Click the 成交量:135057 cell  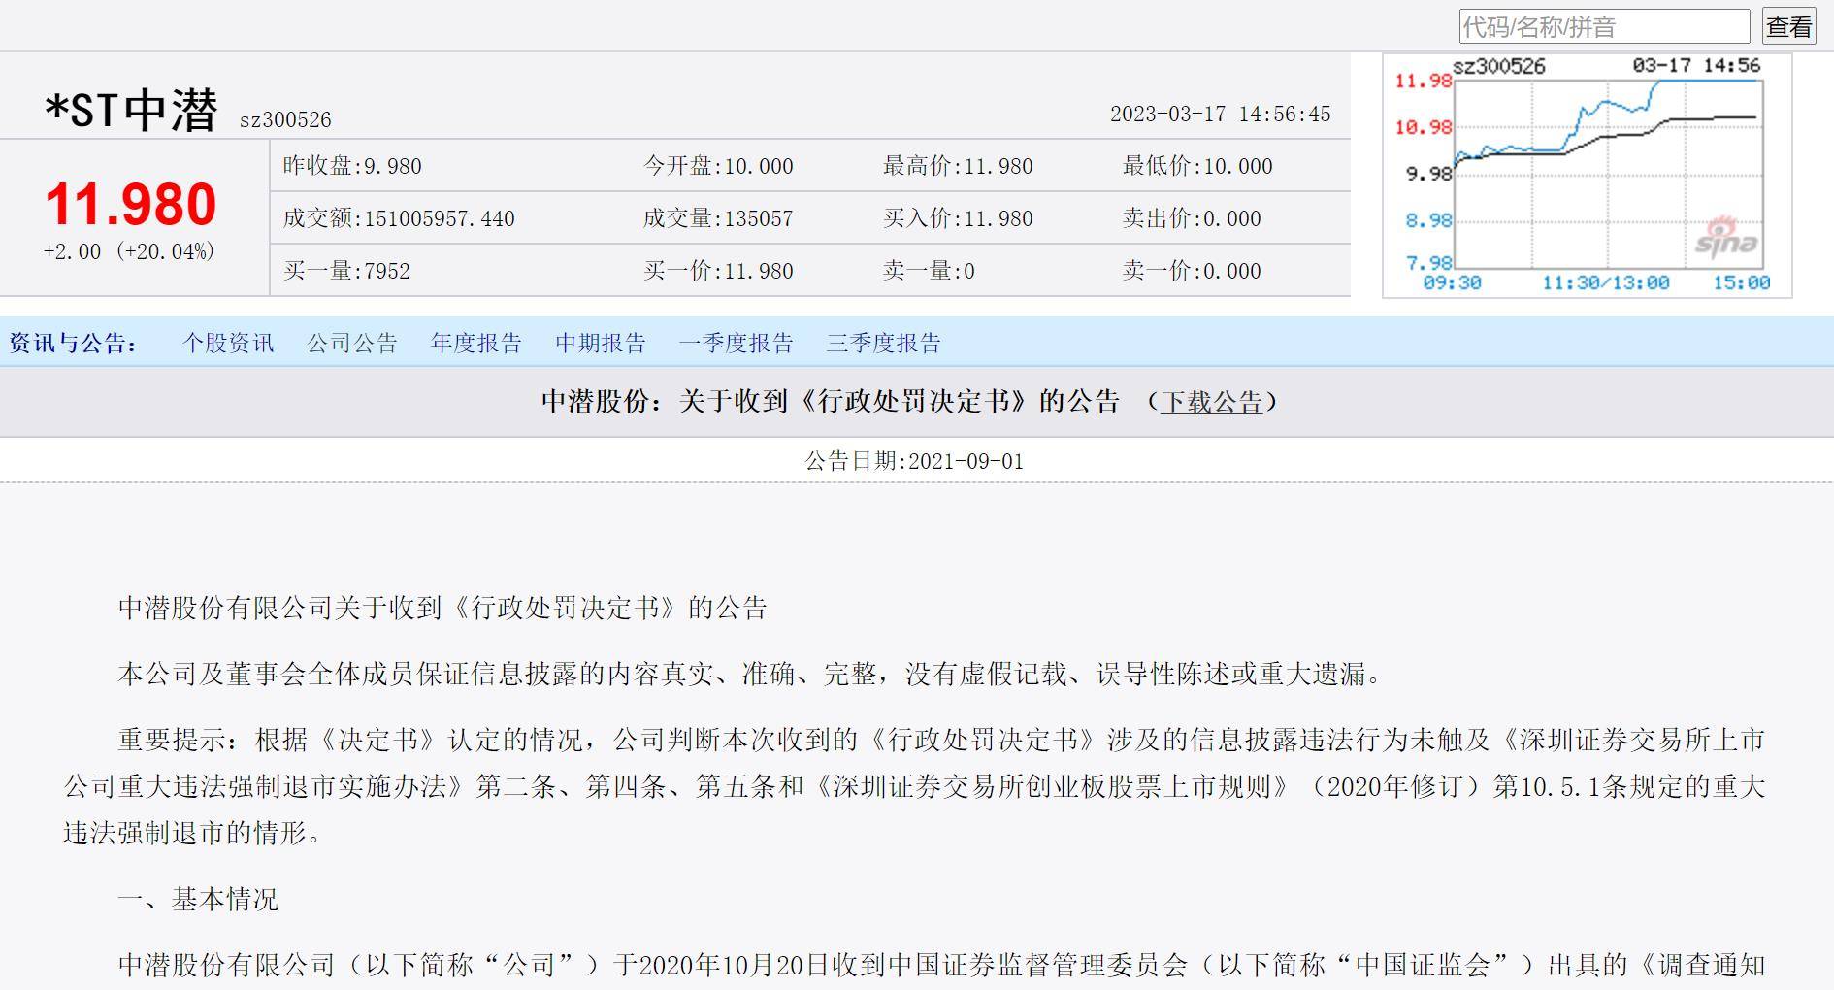click(x=718, y=218)
